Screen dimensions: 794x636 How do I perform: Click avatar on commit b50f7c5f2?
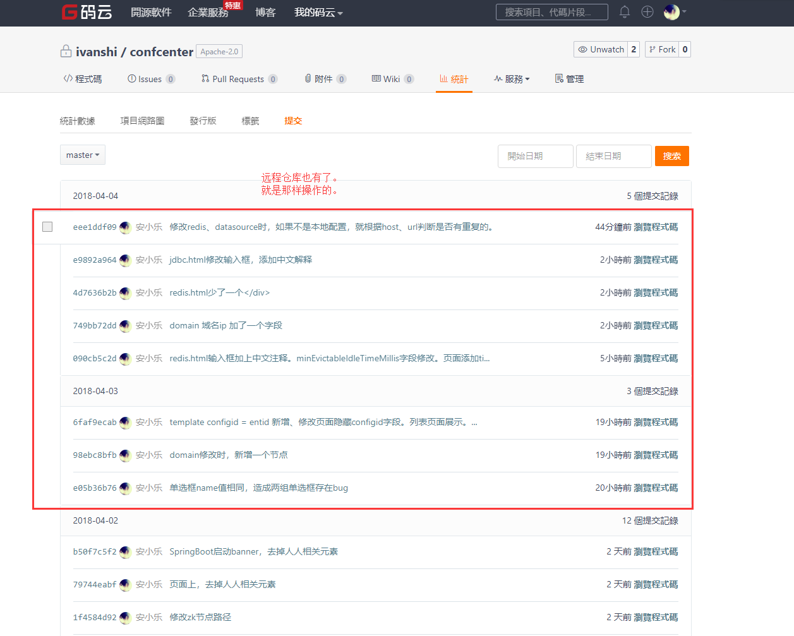click(x=125, y=551)
